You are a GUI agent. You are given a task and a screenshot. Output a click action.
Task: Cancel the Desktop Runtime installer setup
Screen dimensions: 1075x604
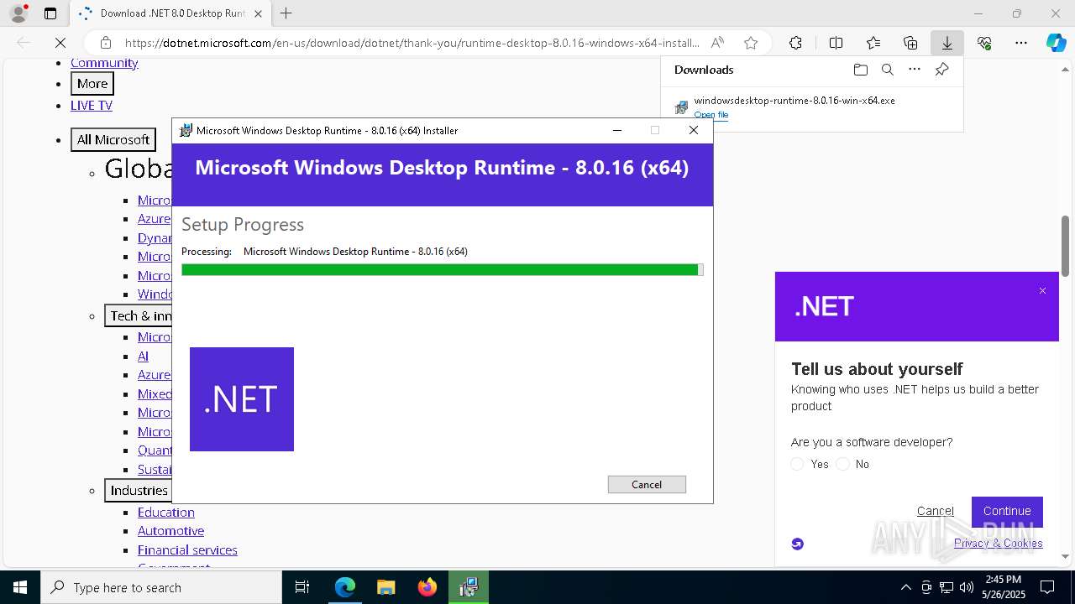[647, 484]
